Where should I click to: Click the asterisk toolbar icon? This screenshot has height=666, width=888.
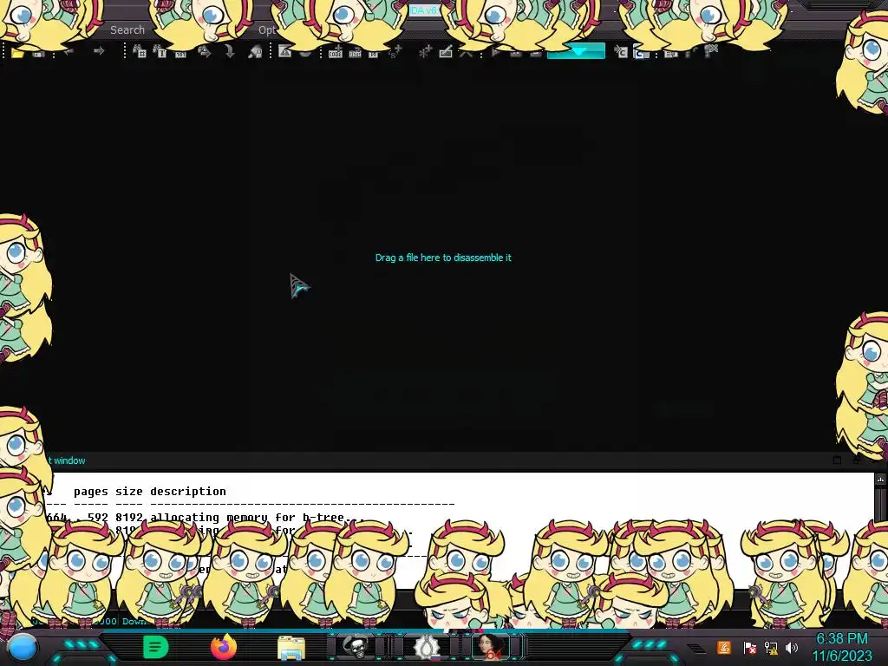(424, 52)
